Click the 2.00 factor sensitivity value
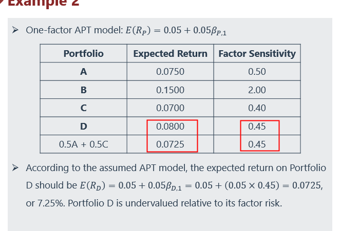Image resolution: width=340 pixels, height=231 pixels. (257, 90)
